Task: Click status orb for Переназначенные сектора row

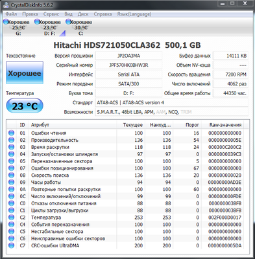Action: [x=11, y=161]
